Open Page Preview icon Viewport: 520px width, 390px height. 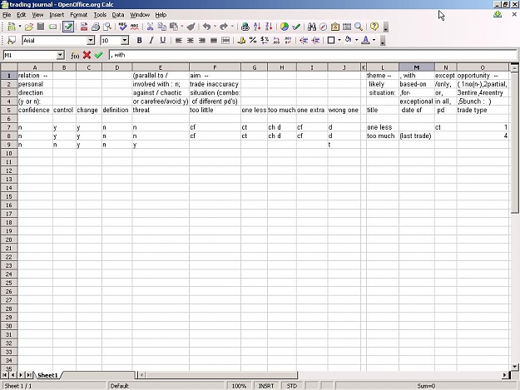(107, 27)
